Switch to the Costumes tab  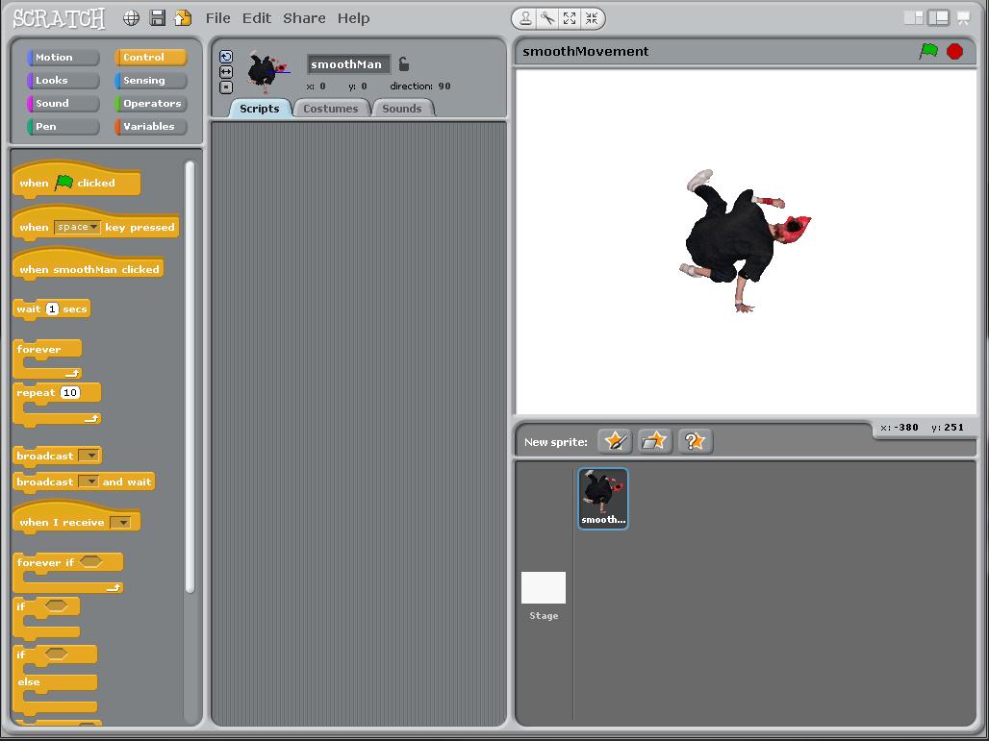click(331, 109)
